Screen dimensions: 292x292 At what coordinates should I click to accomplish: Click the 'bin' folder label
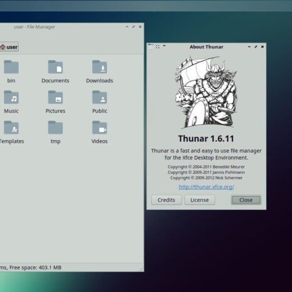click(11, 80)
